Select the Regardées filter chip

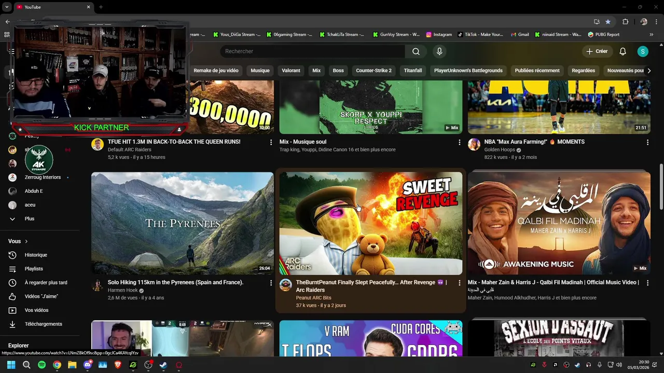583,70
